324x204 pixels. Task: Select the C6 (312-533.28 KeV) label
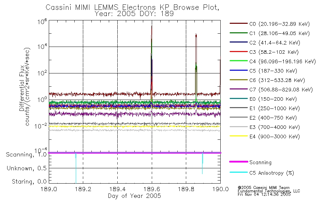pyautogui.click(x=277, y=80)
